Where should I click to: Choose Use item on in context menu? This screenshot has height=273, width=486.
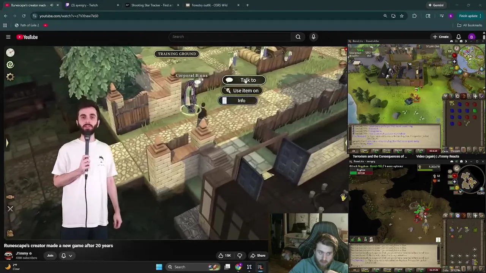[242, 91]
